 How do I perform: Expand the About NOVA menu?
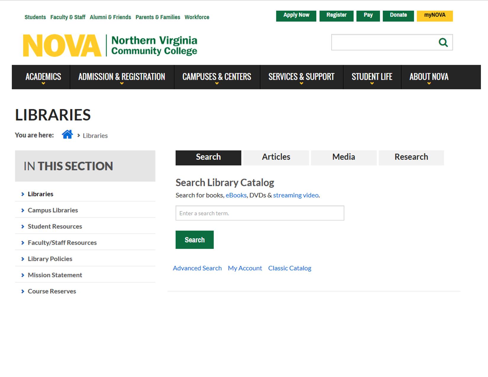(429, 77)
